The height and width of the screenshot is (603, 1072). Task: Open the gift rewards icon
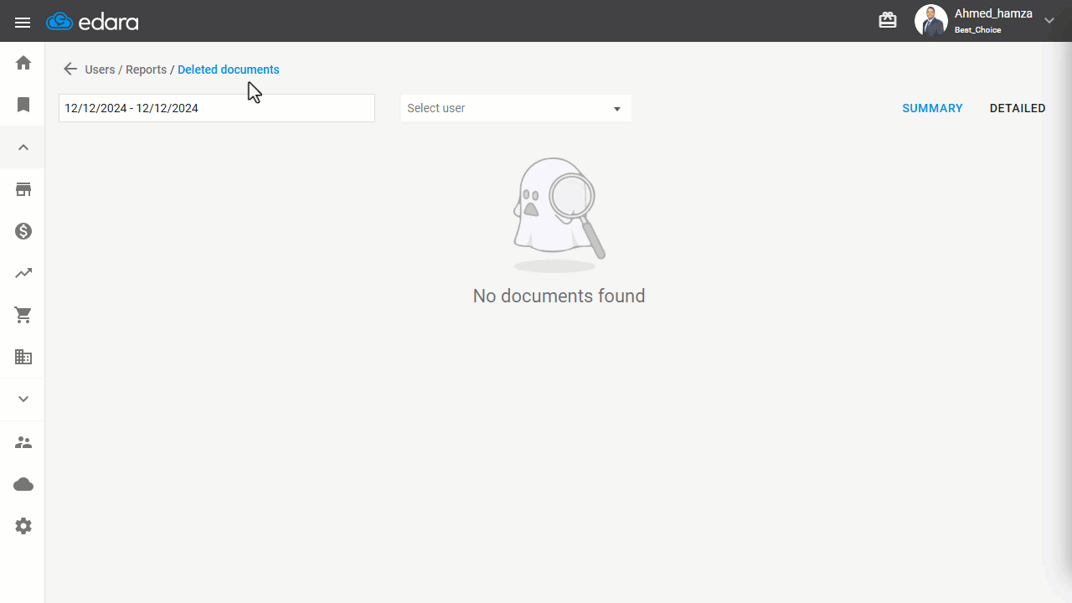(x=888, y=20)
